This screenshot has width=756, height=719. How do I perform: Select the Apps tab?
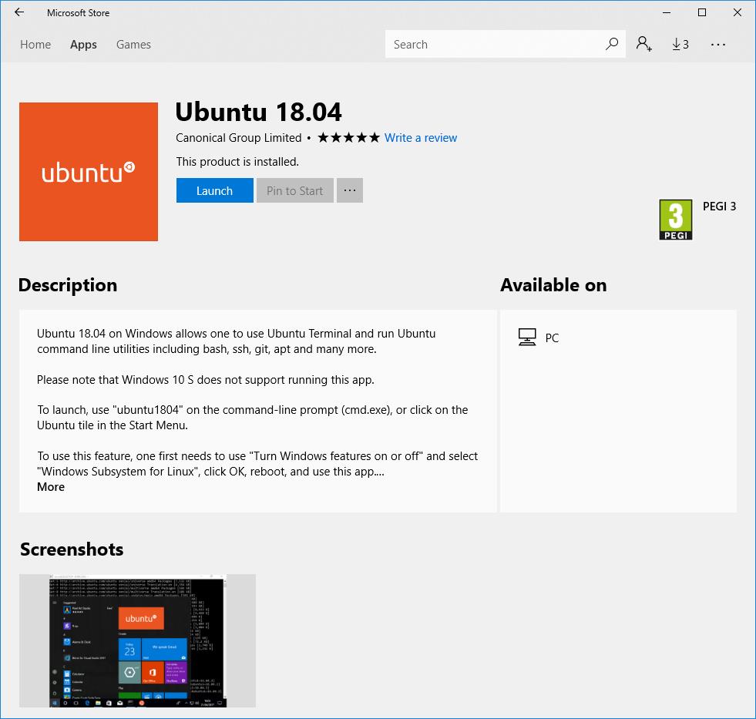click(83, 45)
